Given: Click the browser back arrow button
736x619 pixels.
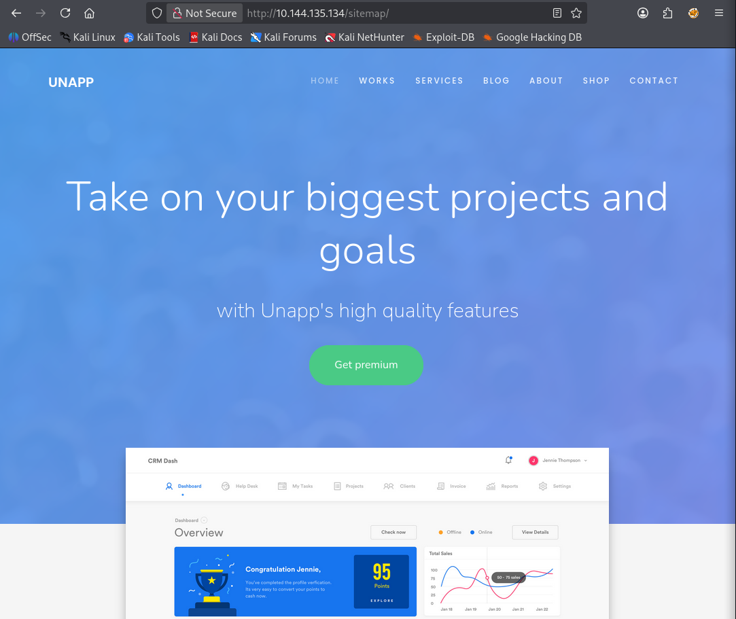Looking at the screenshot, I should point(16,13).
